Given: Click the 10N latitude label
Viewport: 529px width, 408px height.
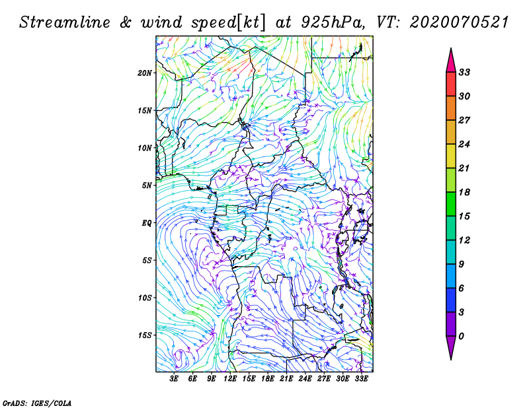Looking at the screenshot, I should [x=145, y=148].
